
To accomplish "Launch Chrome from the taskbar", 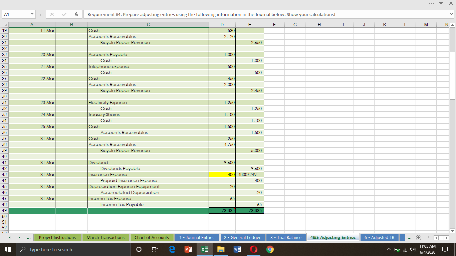I will pyautogui.click(x=270, y=249).
